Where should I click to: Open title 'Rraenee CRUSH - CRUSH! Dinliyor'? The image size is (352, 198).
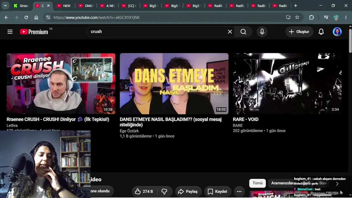(58, 119)
